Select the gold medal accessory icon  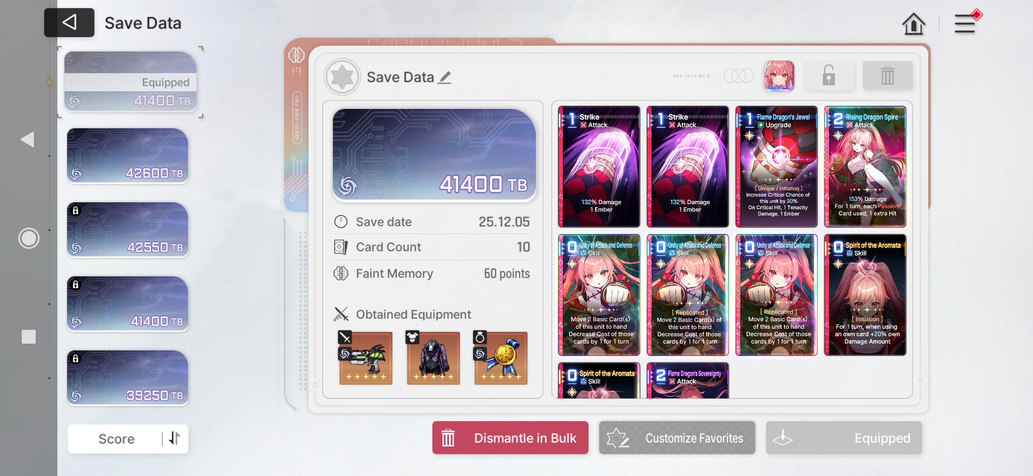click(501, 357)
